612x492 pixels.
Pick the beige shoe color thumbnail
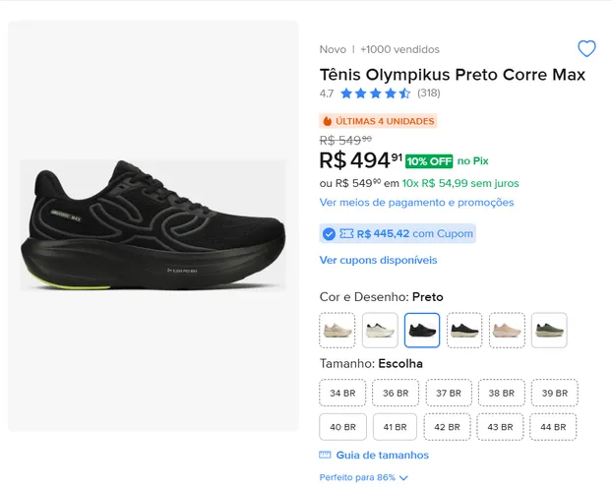[337, 331]
